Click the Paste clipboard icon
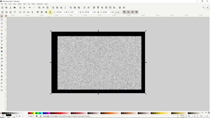 click(x=47, y=8)
